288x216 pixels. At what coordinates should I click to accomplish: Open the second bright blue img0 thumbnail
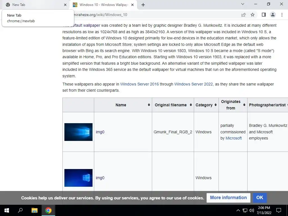pyautogui.click(x=78, y=178)
